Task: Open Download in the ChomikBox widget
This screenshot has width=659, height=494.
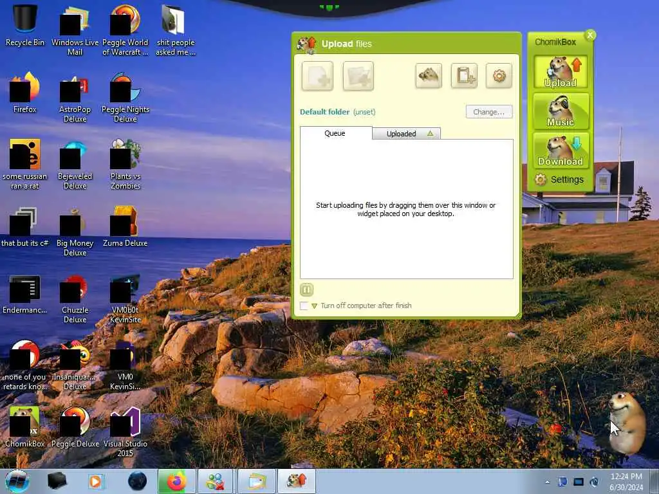Action: pos(561,151)
